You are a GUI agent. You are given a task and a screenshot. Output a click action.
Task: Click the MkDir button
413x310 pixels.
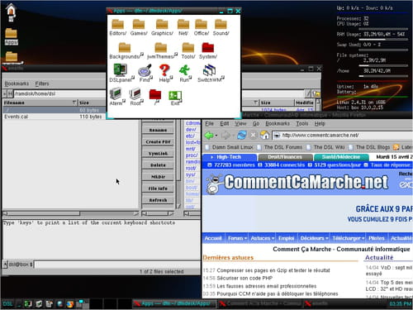(x=158, y=177)
